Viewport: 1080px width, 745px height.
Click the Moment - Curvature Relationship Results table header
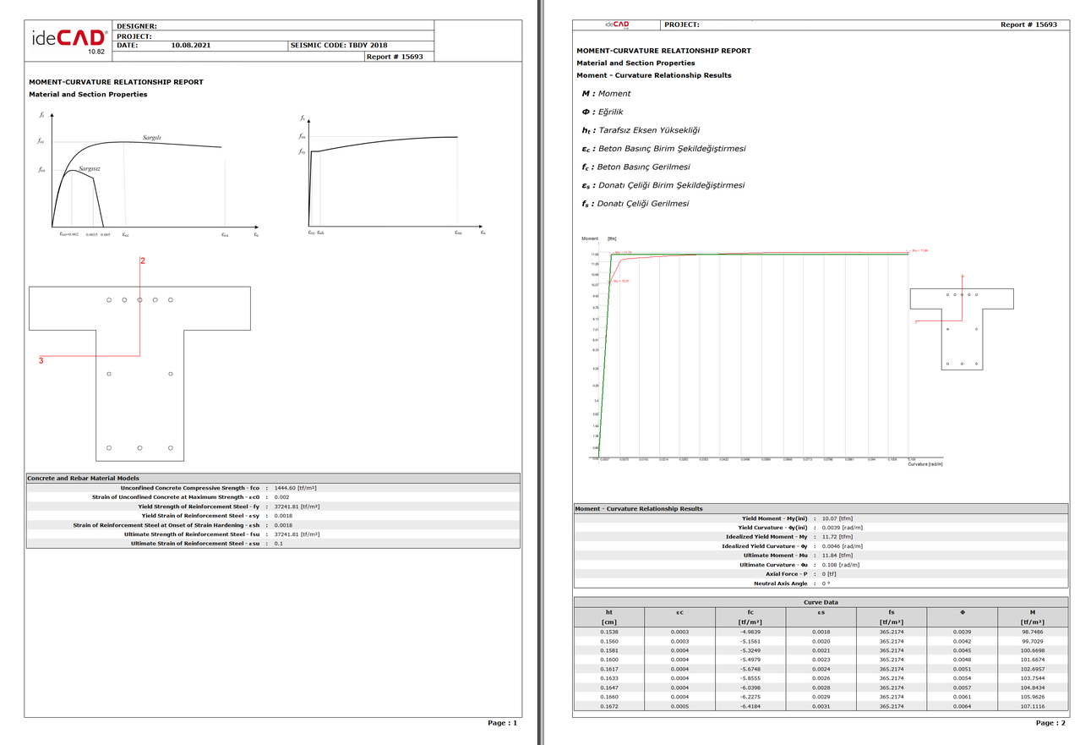click(x=638, y=509)
